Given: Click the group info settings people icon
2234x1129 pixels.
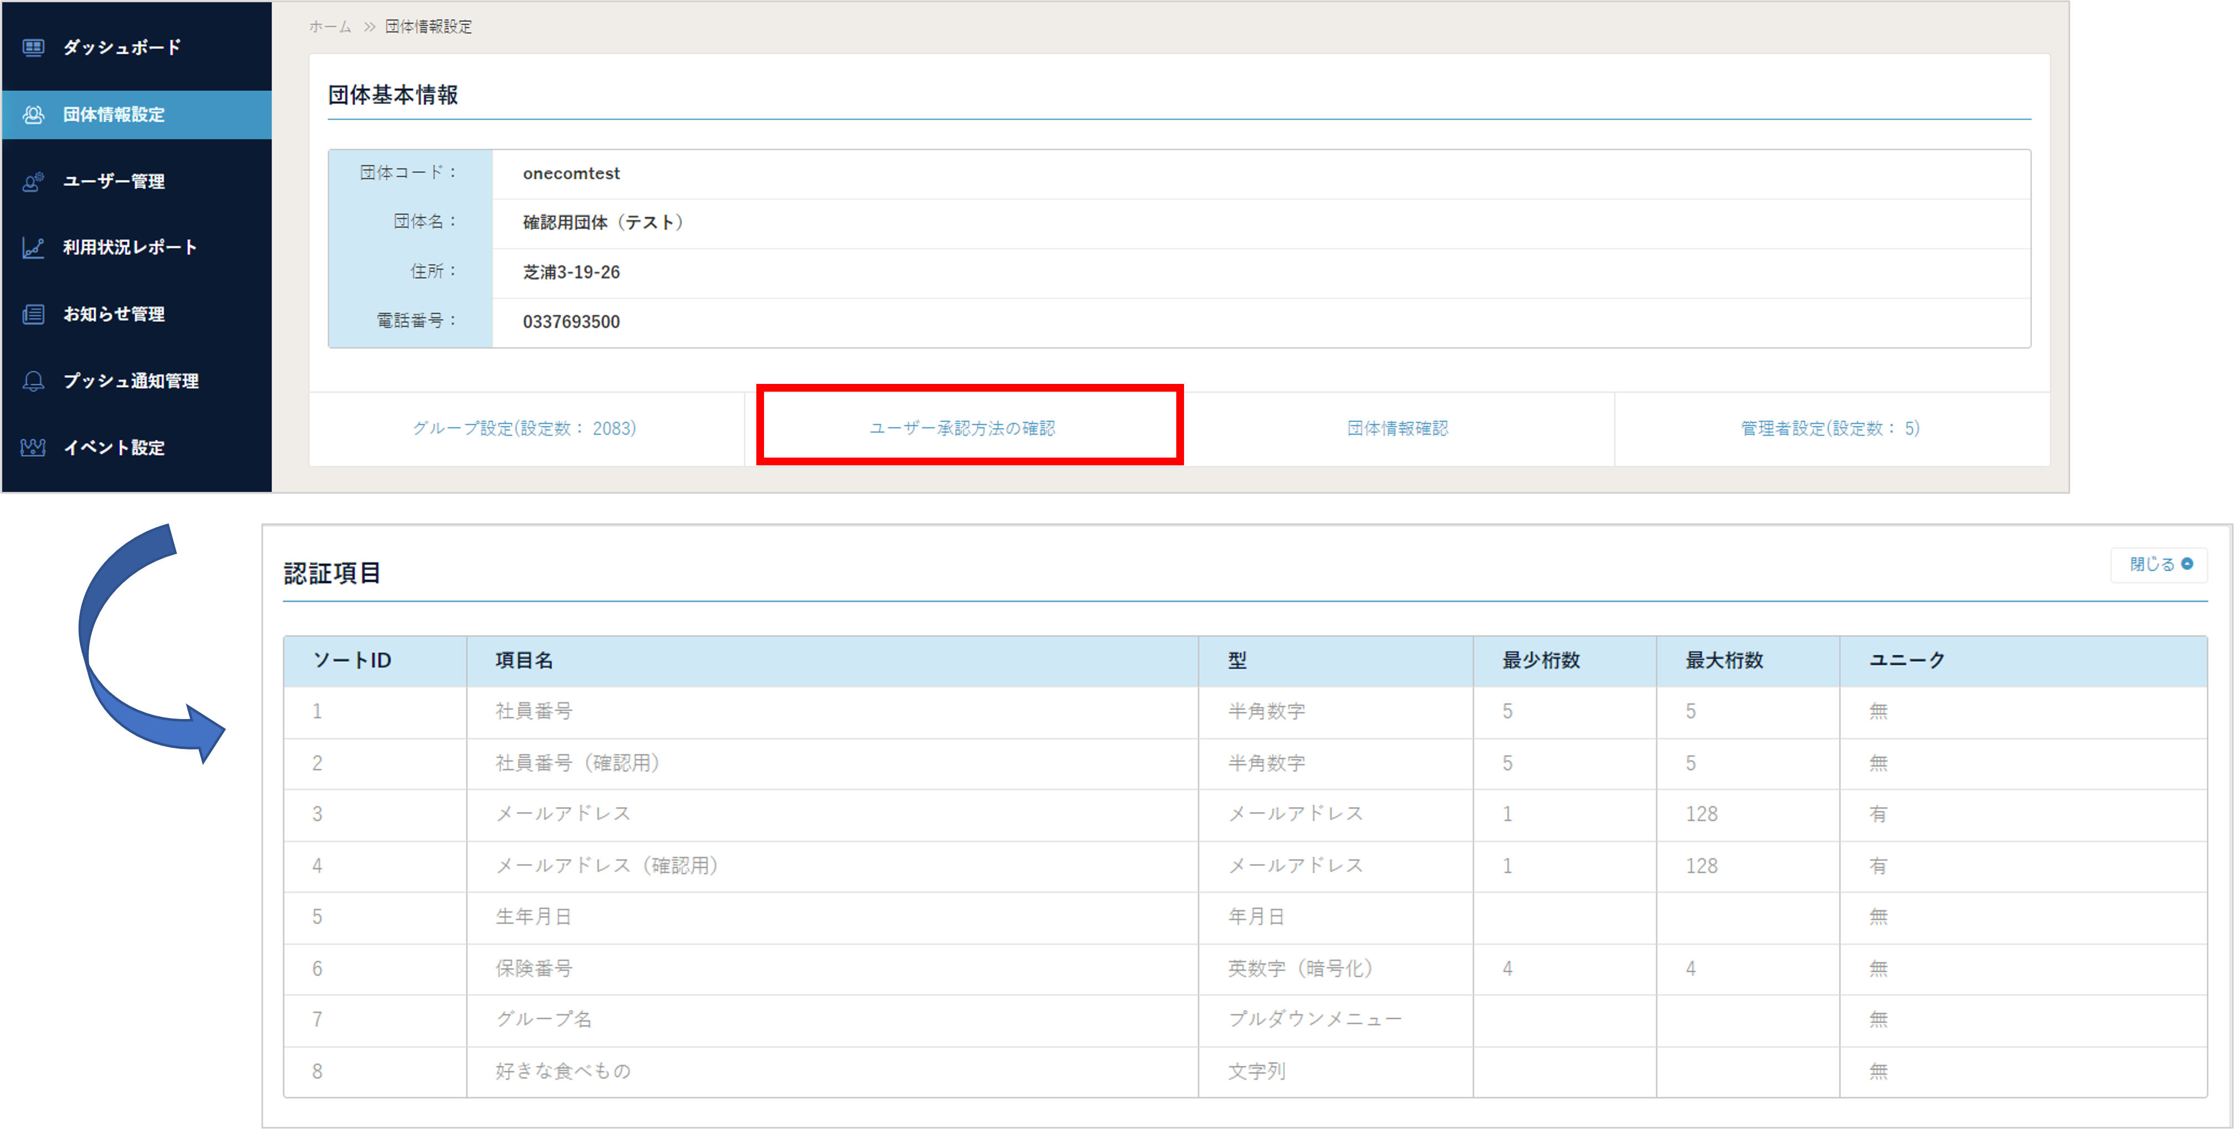Looking at the screenshot, I should point(33,115).
